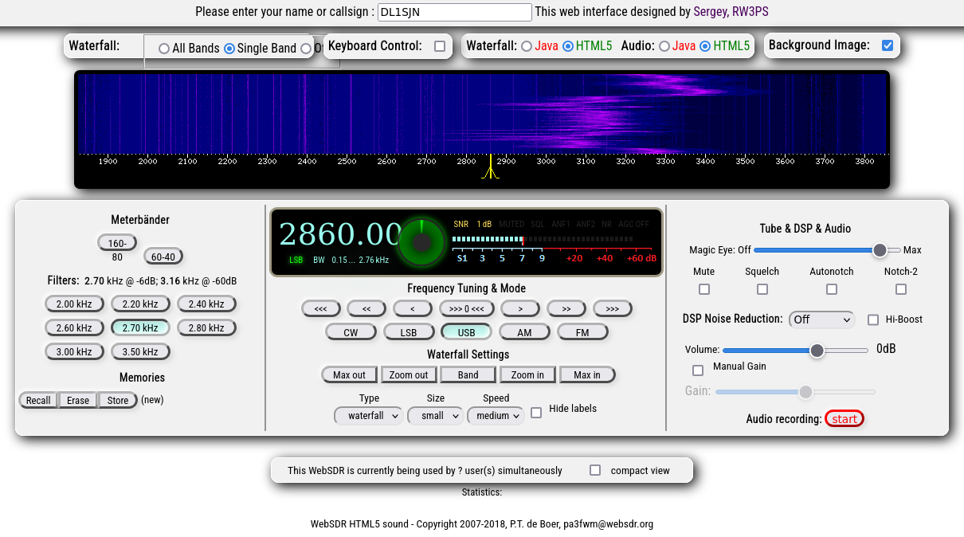Enable the Notch-2 checkbox
The image size is (964, 537).
click(x=901, y=289)
